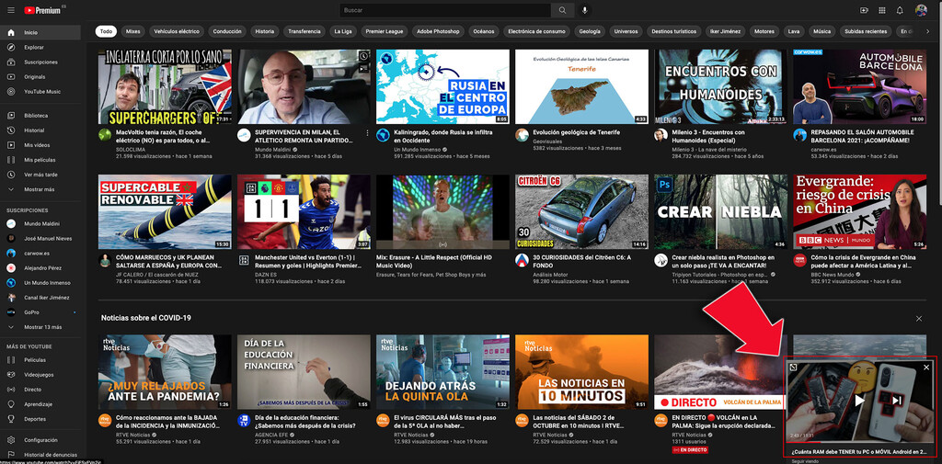
Task: Open Mundo Maldini subscription channel
Action: coord(40,224)
